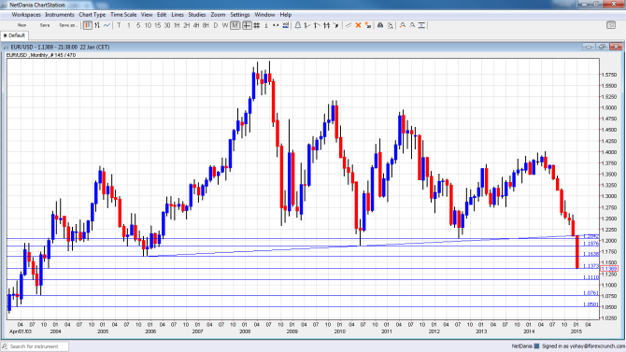Open the View menu

tap(147, 15)
